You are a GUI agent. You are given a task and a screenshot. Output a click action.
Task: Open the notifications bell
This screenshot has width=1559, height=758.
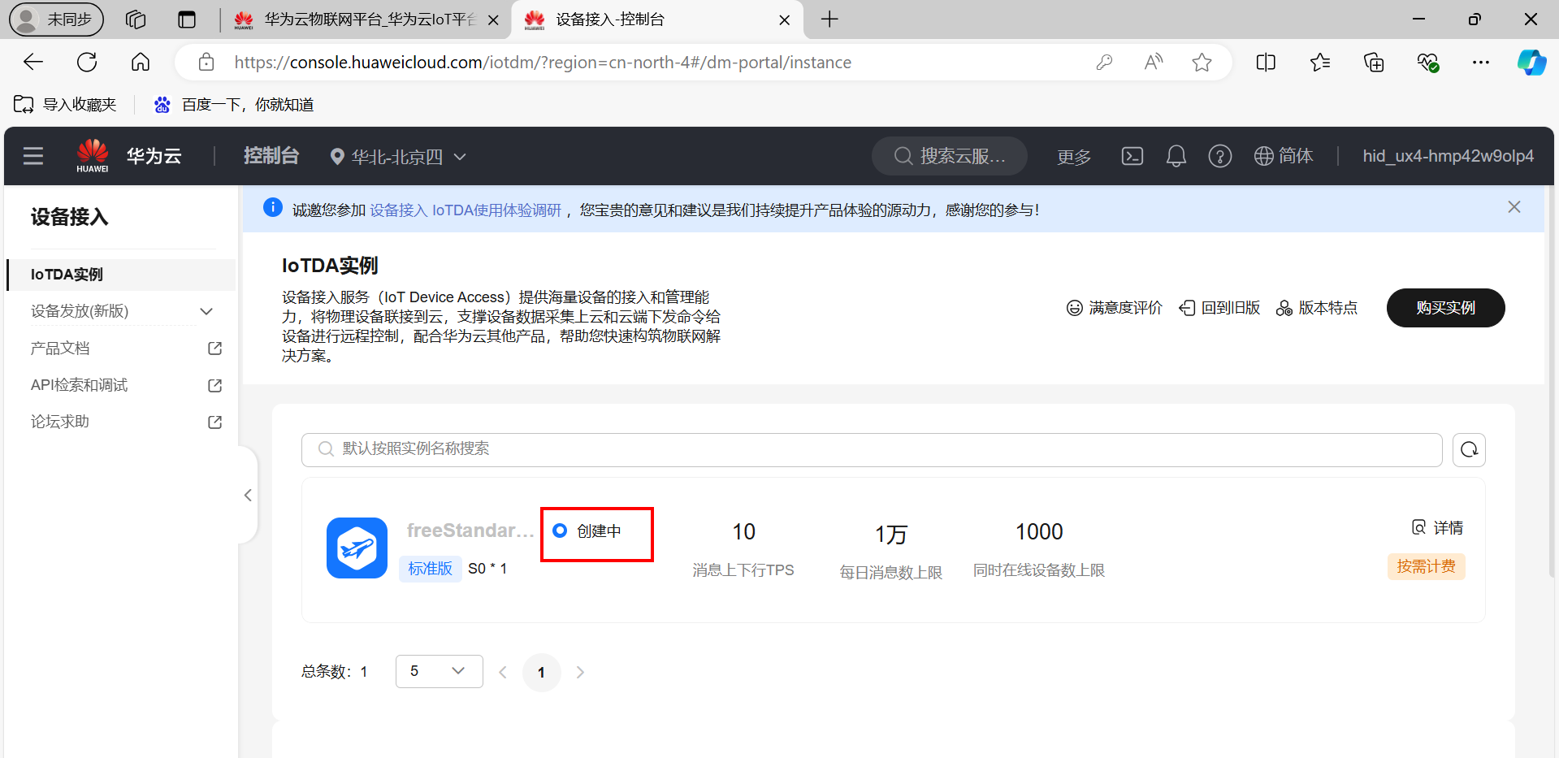[x=1176, y=156]
